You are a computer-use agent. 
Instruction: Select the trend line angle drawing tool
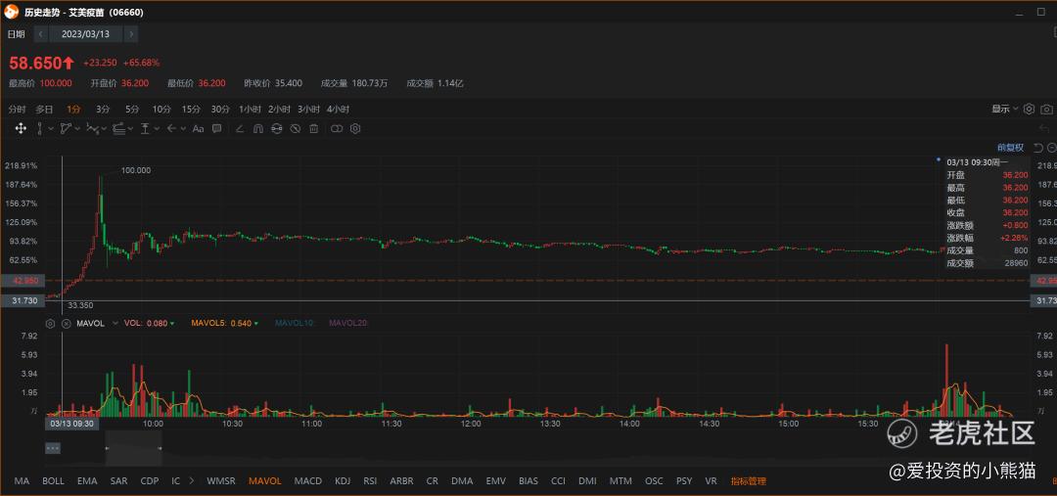(67, 129)
